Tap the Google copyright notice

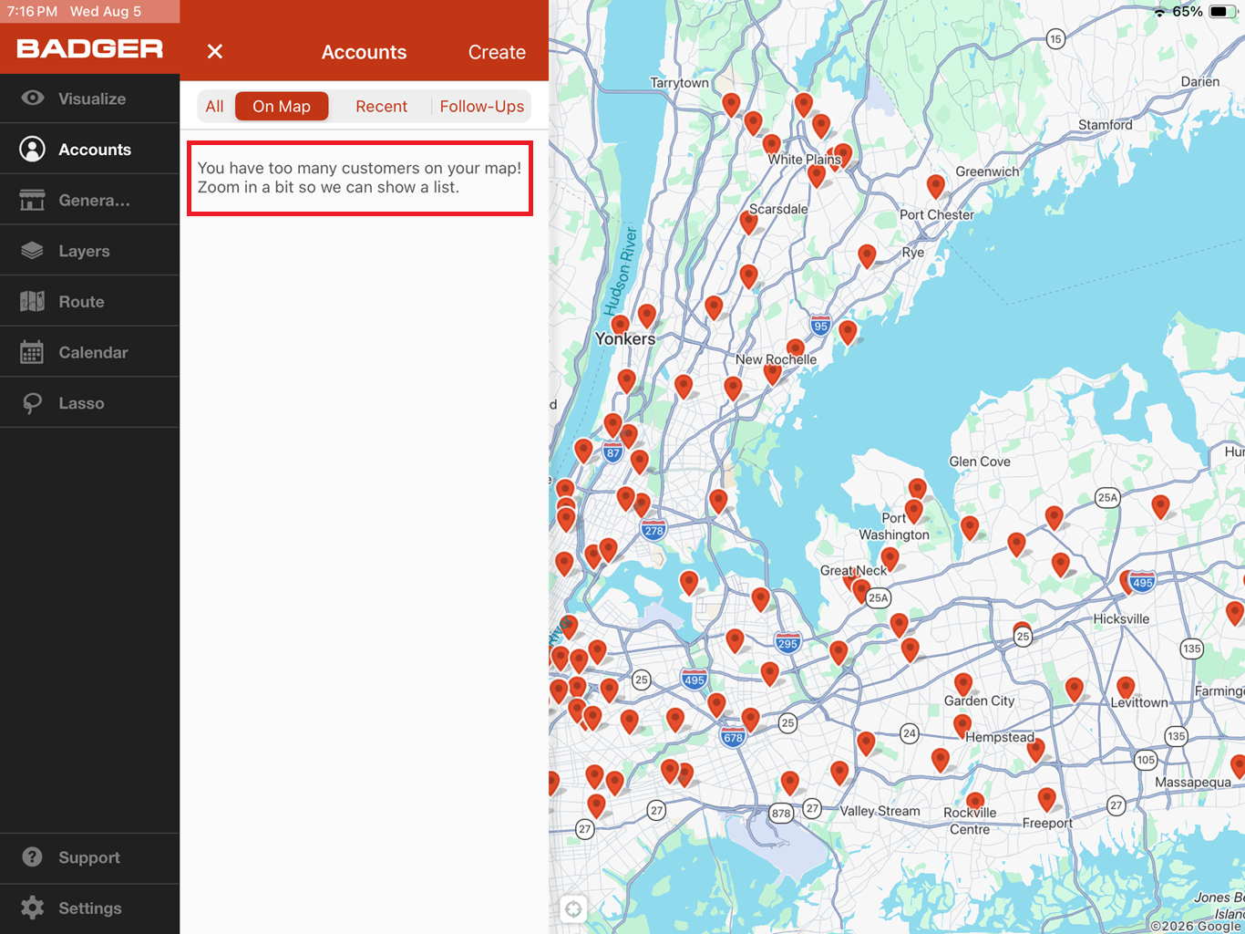1197,926
